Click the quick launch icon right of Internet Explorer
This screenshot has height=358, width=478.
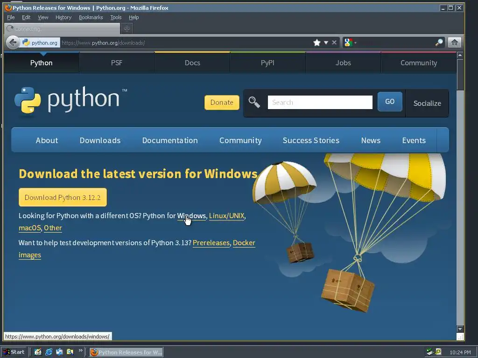click(59, 352)
